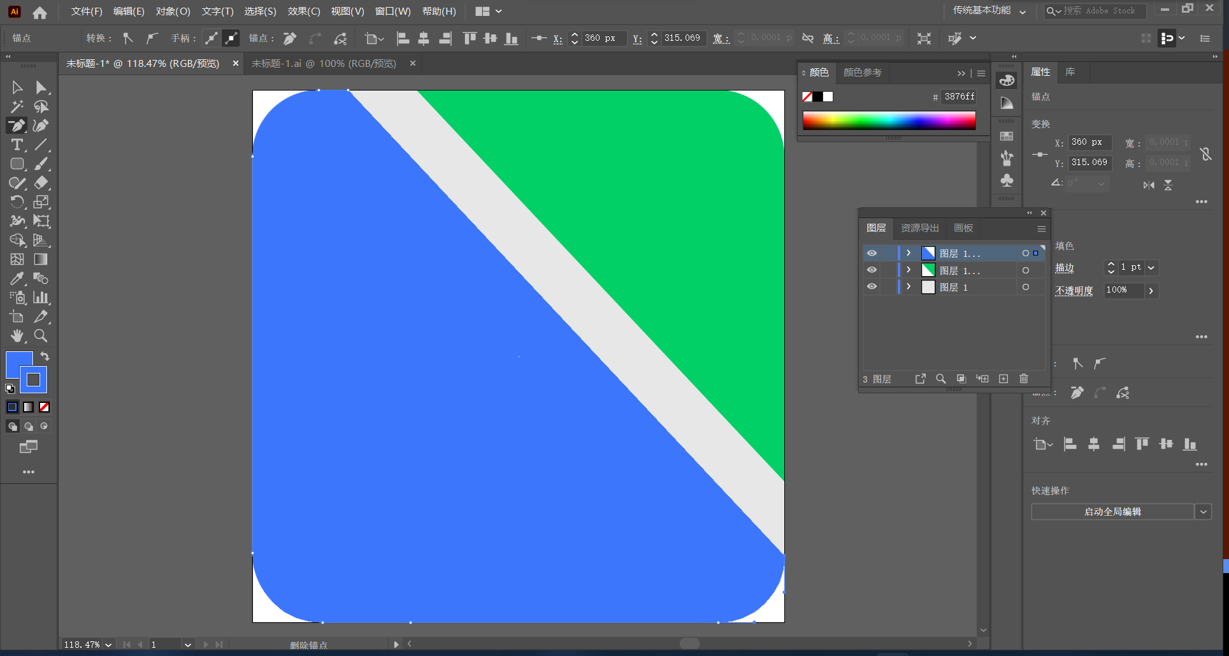Delete selected layer with trash icon
Screen dimensions: 1229x656
click(1024, 379)
